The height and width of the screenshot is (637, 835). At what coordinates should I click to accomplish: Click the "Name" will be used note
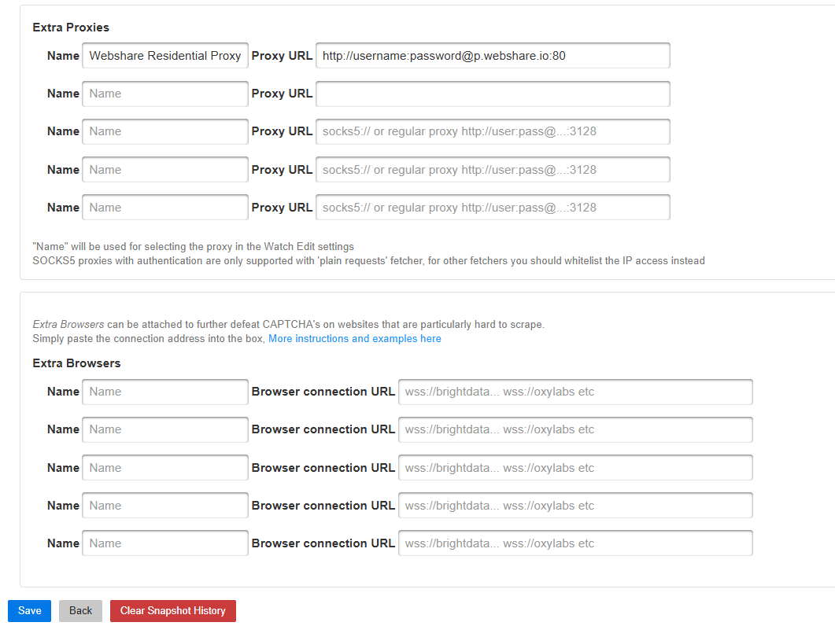click(x=194, y=246)
